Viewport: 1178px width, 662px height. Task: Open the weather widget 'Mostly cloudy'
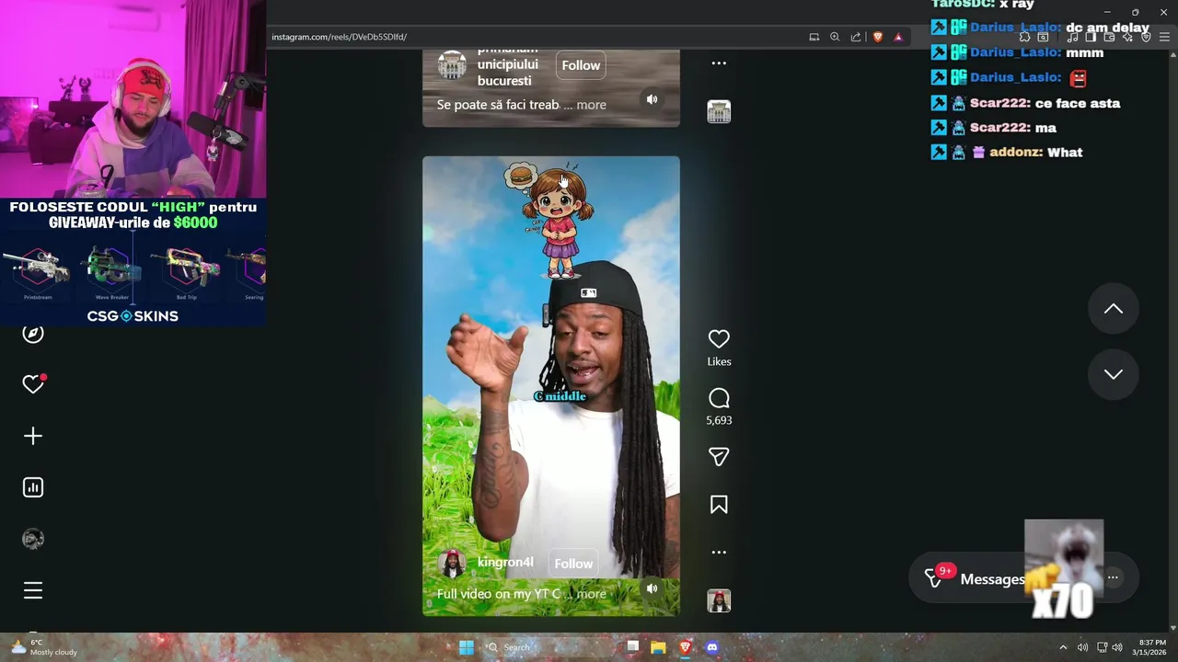pos(42,647)
